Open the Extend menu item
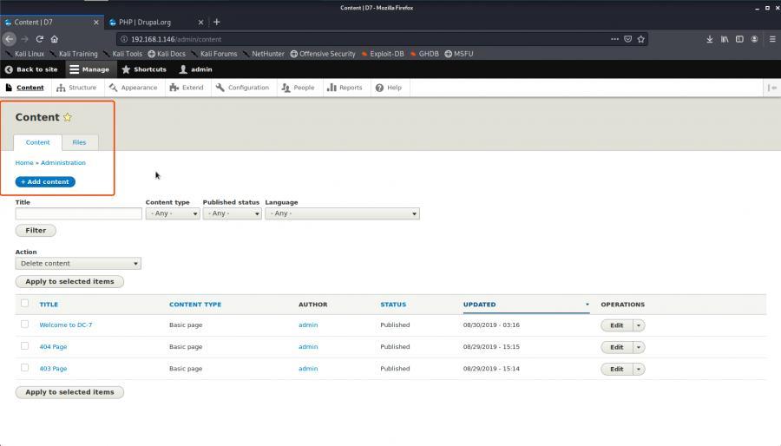This screenshot has height=446, width=781. (x=187, y=88)
